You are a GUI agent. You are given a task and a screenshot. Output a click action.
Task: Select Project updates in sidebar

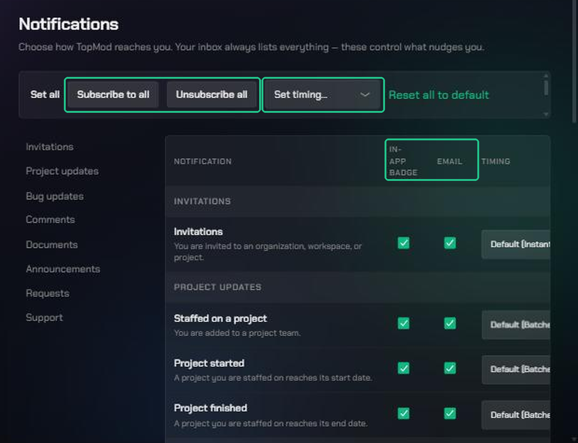62,171
